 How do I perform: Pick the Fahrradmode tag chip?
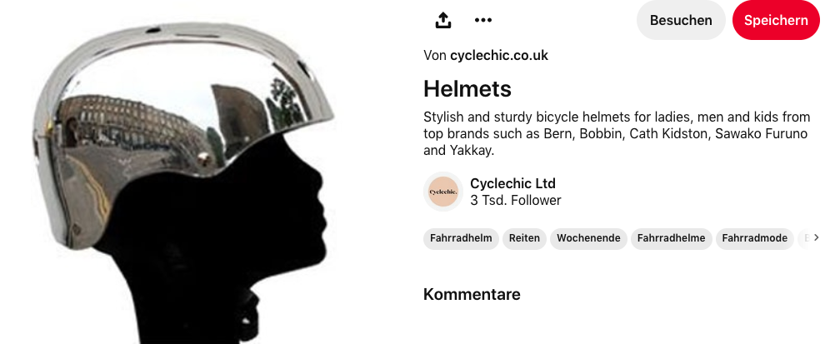755,238
